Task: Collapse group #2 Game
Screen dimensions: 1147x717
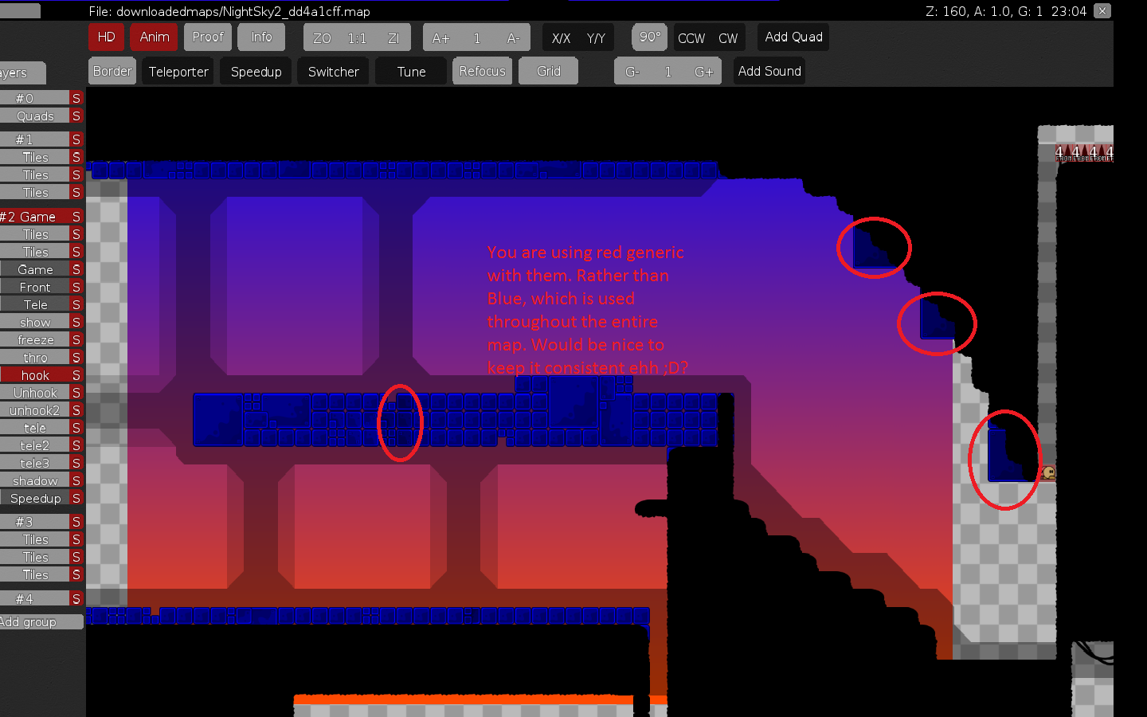Action: click(x=34, y=217)
